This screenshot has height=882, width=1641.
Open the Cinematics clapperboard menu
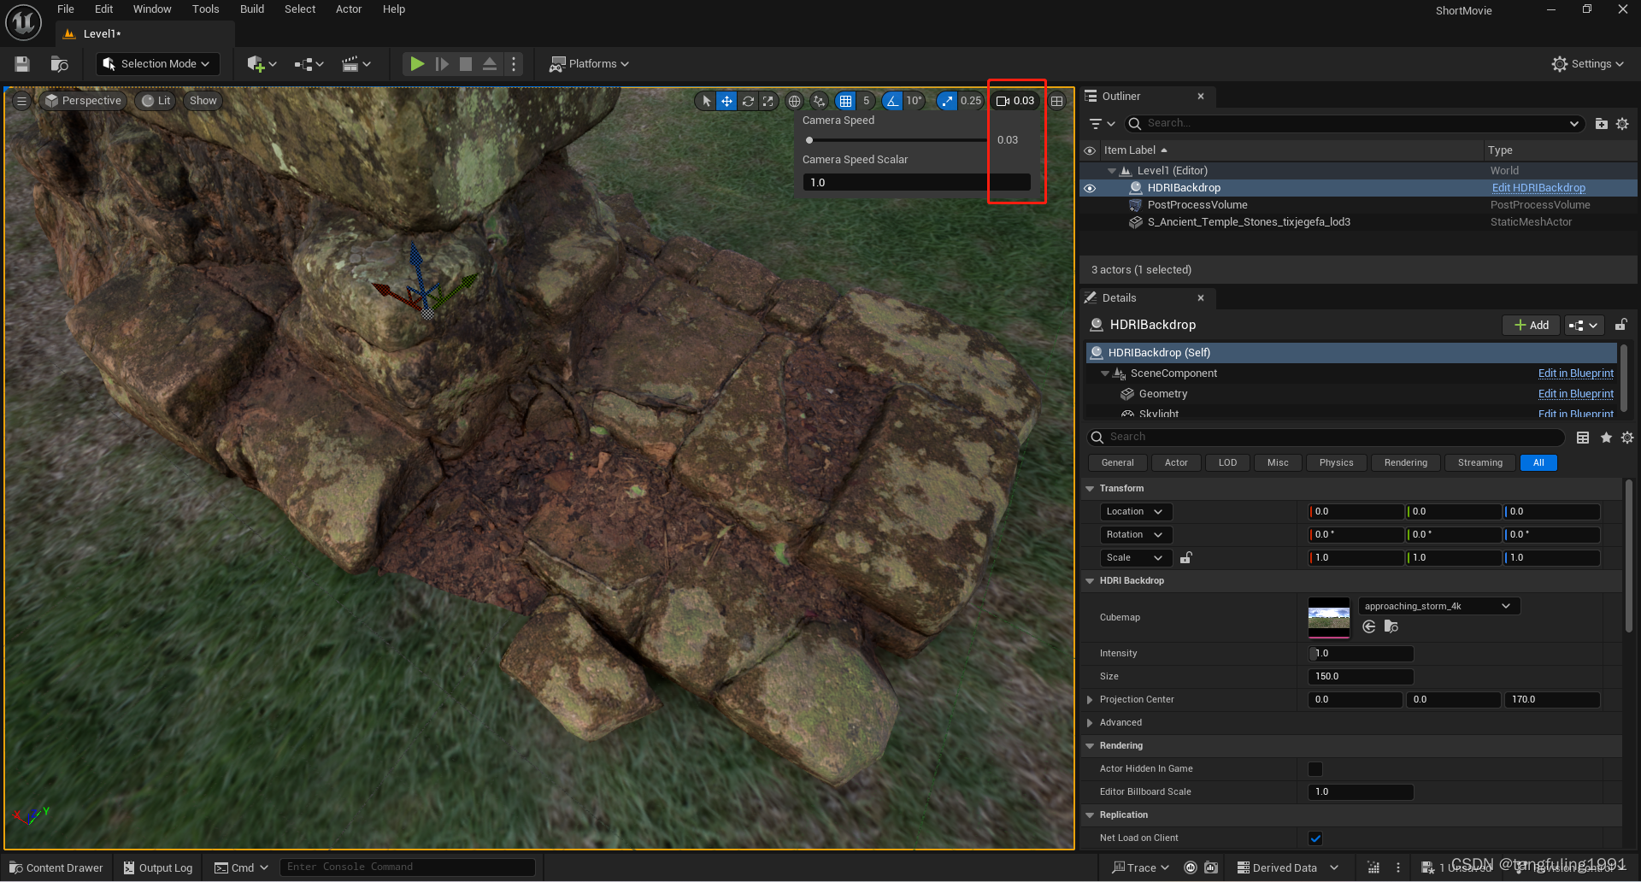[356, 64]
